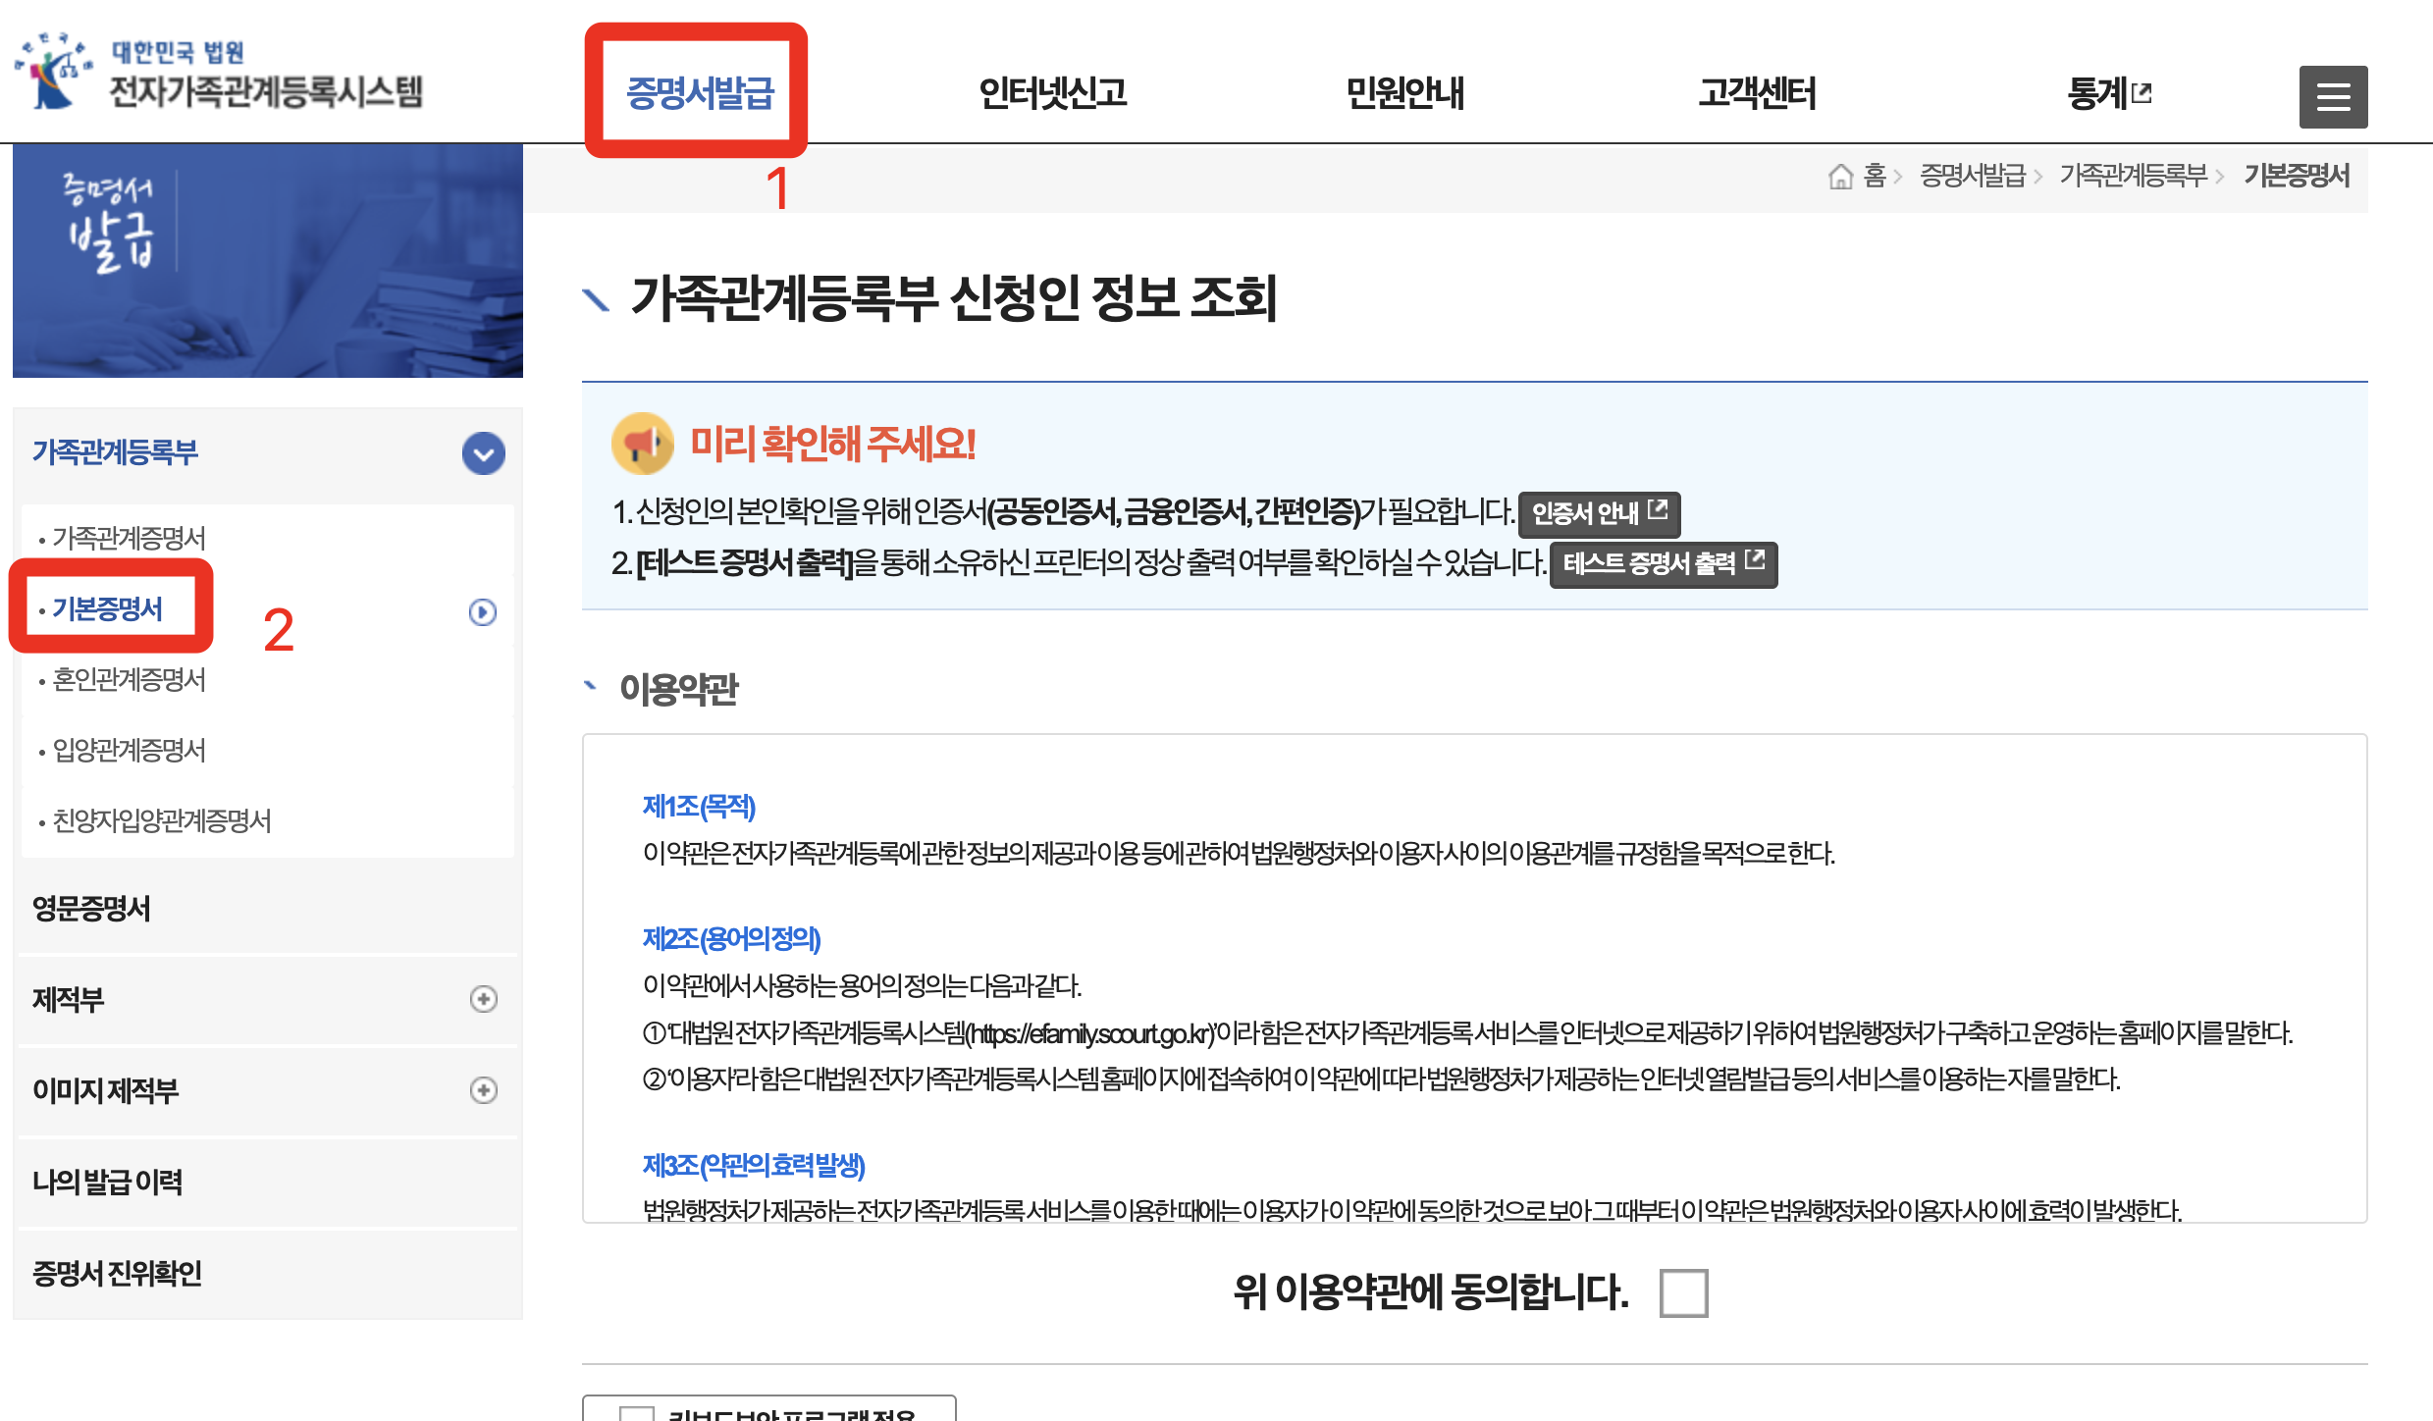Click the 대한민국 법원 court logo
The height and width of the screenshot is (1421, 2433).
tap(54, 74)
